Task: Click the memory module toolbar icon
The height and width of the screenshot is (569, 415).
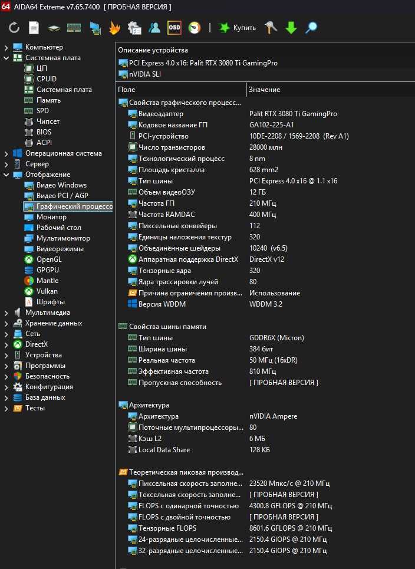Action: pyautogui.click(x=74, y=28)
